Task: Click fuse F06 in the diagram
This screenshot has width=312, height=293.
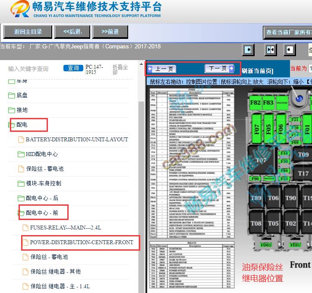Action: [x=281, y=129]
